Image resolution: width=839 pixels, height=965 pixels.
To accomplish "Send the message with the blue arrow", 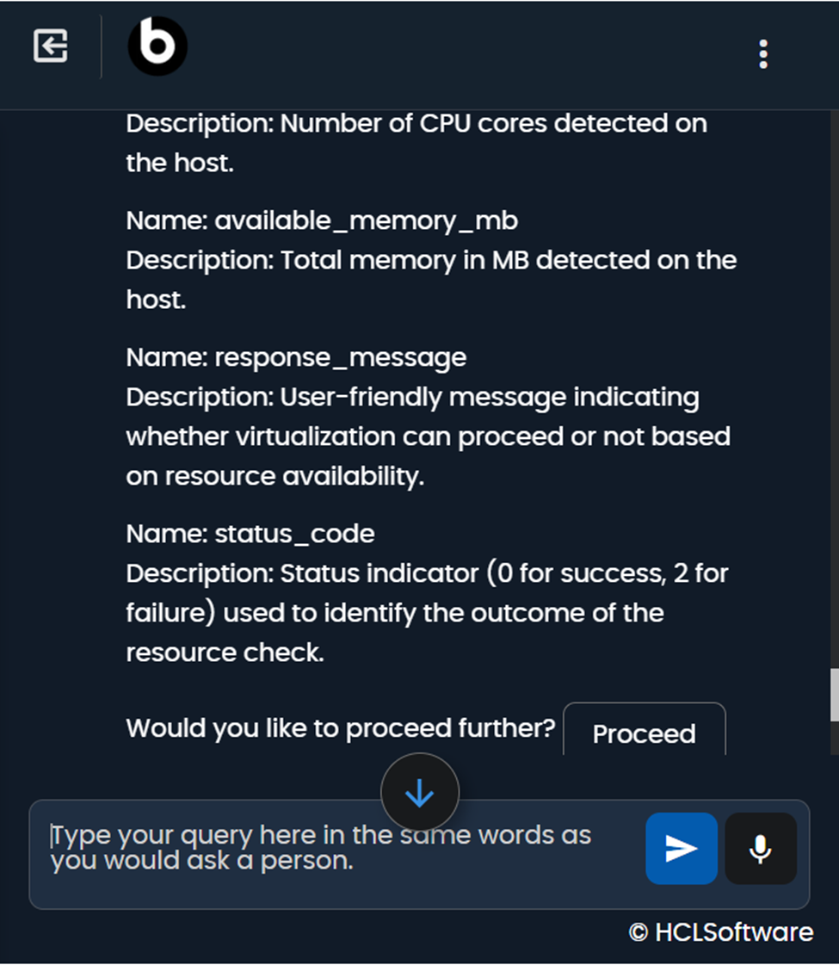I will tap(682, 849).
